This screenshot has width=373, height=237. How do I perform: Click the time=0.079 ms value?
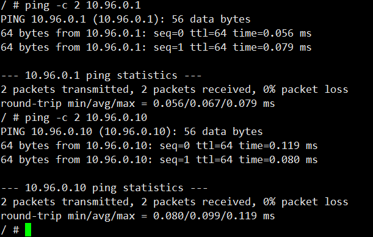coord(272,48)
